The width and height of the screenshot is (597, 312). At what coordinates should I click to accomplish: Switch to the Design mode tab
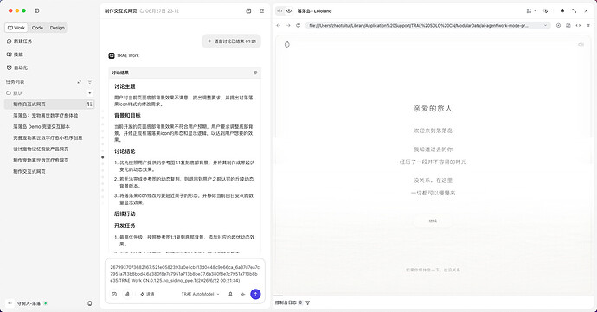pos(57,28)
